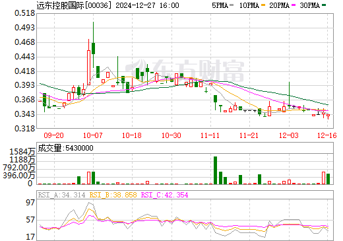Click the 1188万 volume axis label
Image resolution: width=343 pixels, height=241 pixels.
point(22,160)
